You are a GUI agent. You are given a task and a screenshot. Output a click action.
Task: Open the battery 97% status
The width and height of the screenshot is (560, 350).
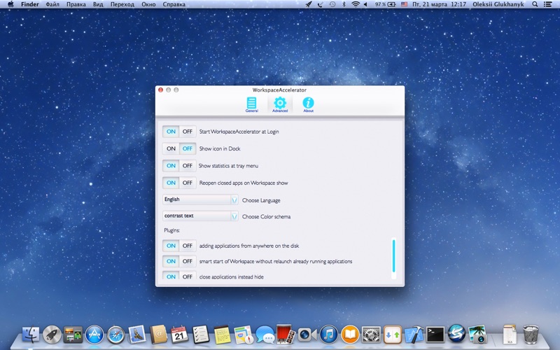385,4
